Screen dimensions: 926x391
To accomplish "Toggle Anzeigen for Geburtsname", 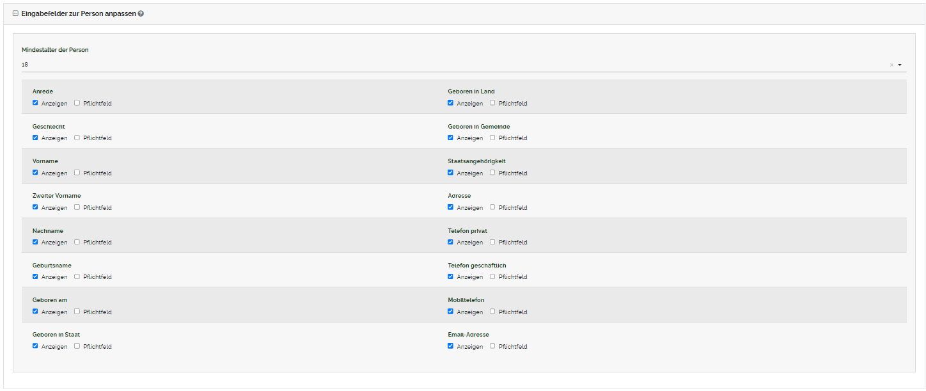I will point(35,276).
